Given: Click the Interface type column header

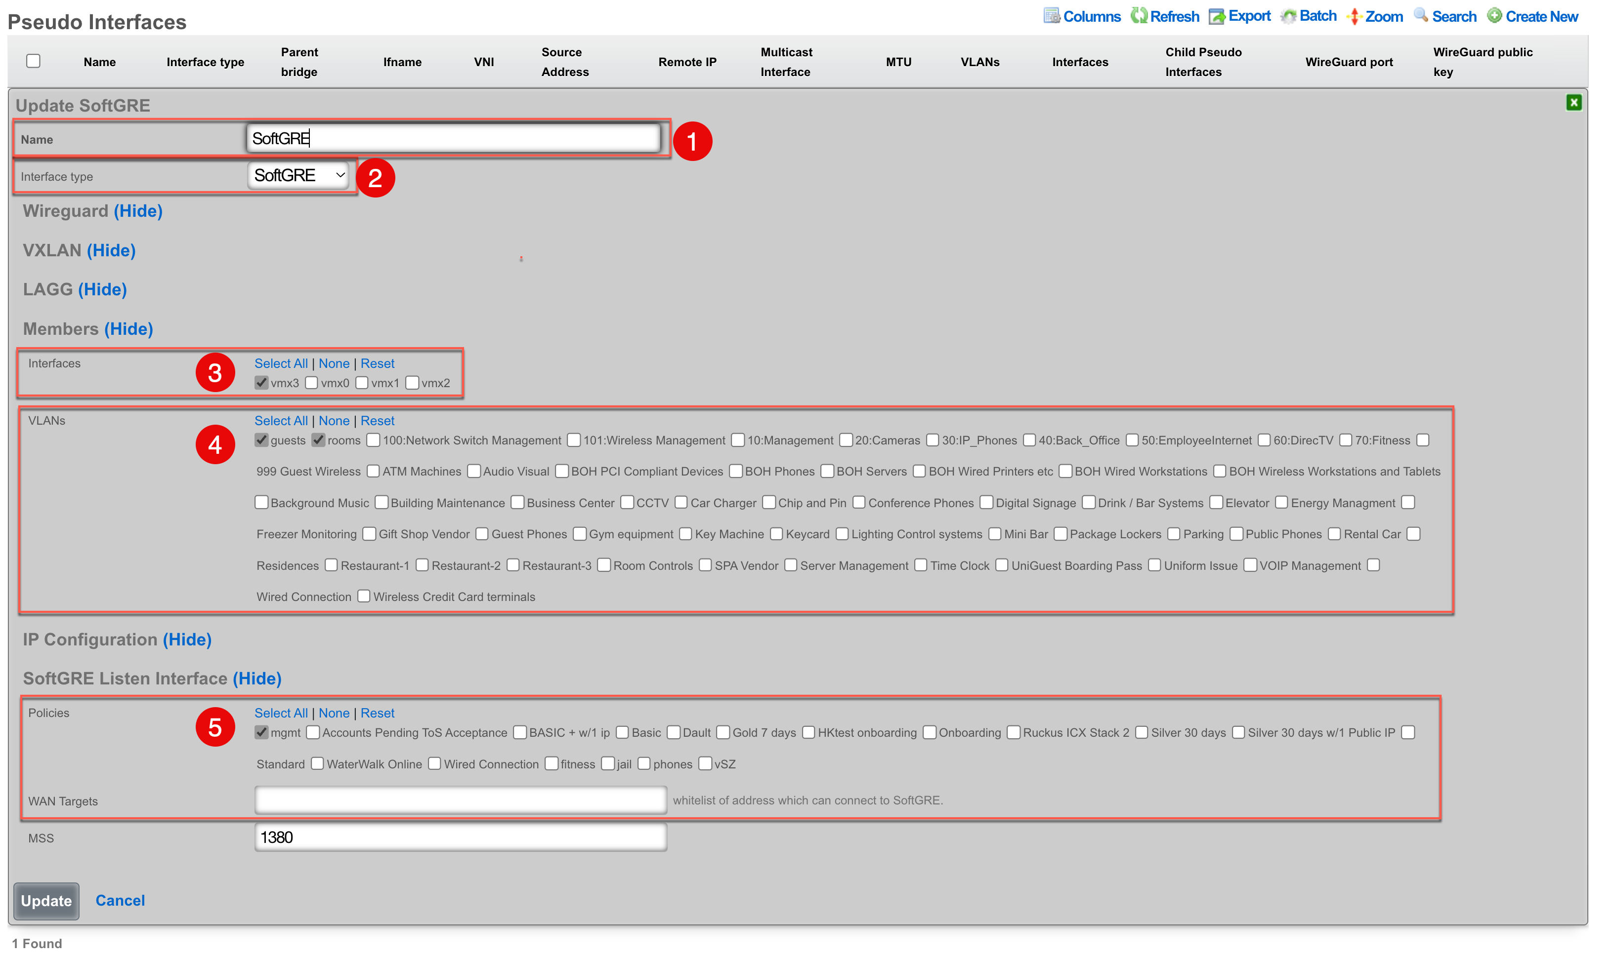Looking at the screenshot, I should [205, 62].
